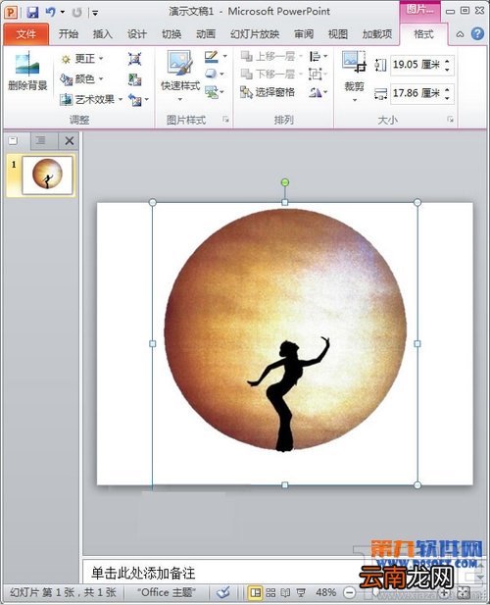Switch to the Transitions (切换) tab
Image resolution: width=490 pixels, height=605 pixels.
click(x=171, y=34)
